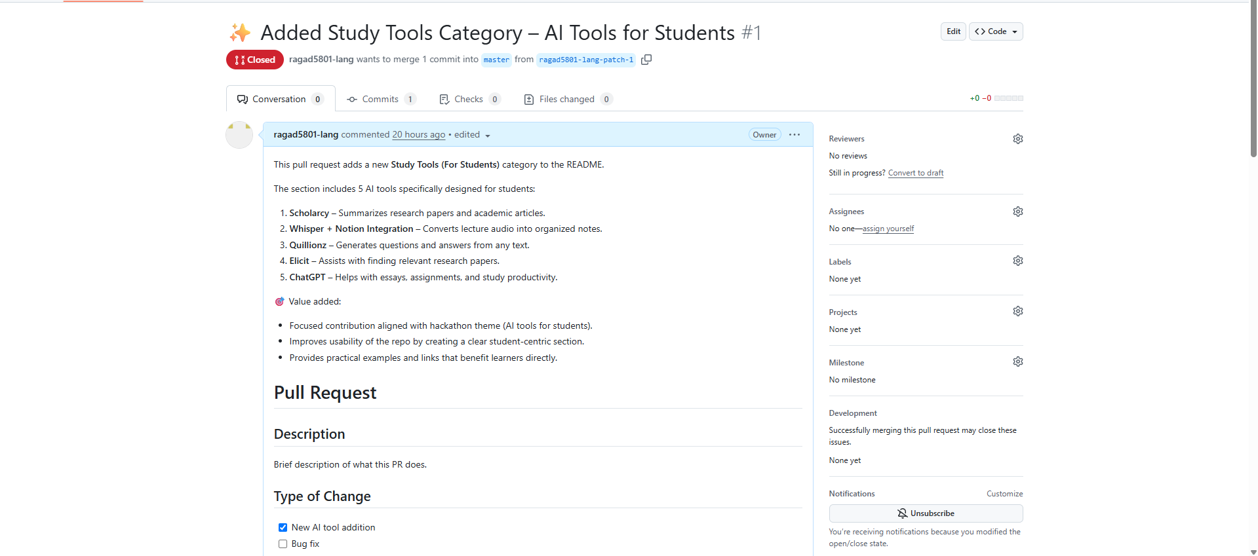Open comment options three-dot menu
The width and height of the screenshot is (1258, 556).
tap(795, 135)
